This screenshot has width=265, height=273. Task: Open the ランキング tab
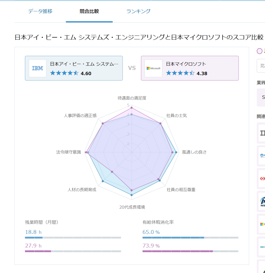pyautogui.click(x=138, y=11)
